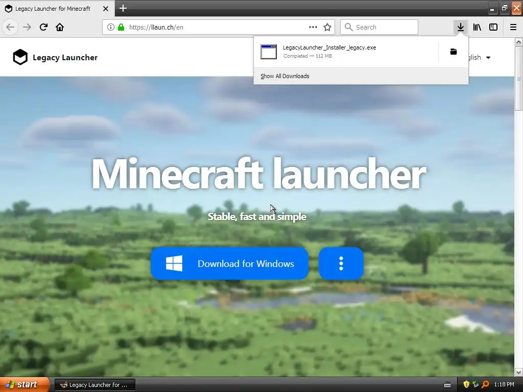Click the security shield tray icon
Viewport: 523px width, 392px height.
point(466,384)
